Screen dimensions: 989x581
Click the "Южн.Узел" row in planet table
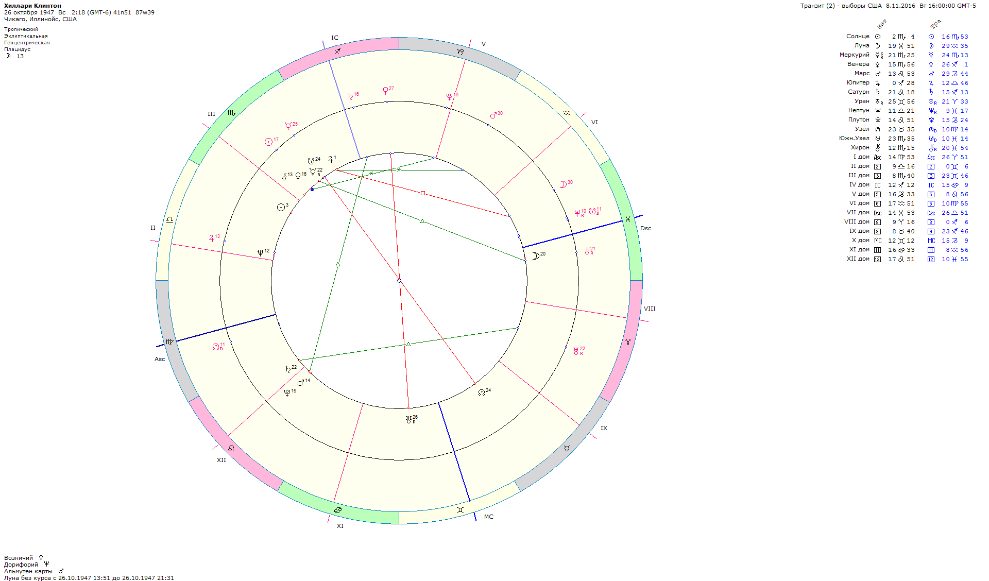(x=903, y=139)
